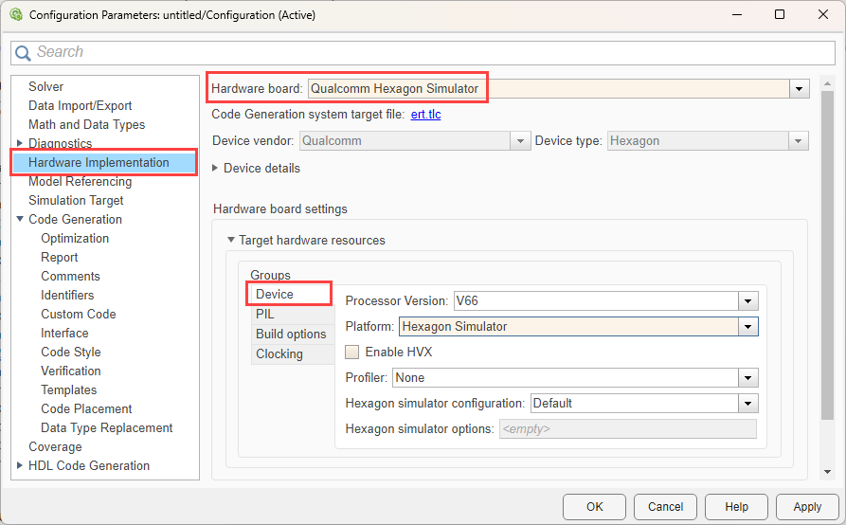Screen dimensions: 846x525
Task: Expand the Device details section
Action: 216,169
